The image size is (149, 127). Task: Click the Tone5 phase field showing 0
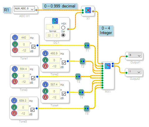(23, 107)
